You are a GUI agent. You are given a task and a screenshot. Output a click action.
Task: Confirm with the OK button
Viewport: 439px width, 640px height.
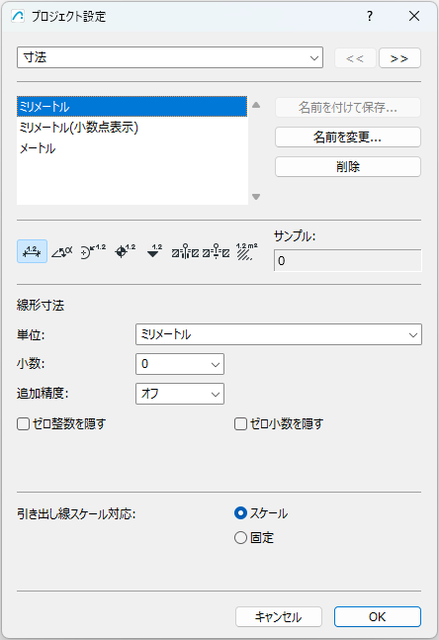pos(378,616)
